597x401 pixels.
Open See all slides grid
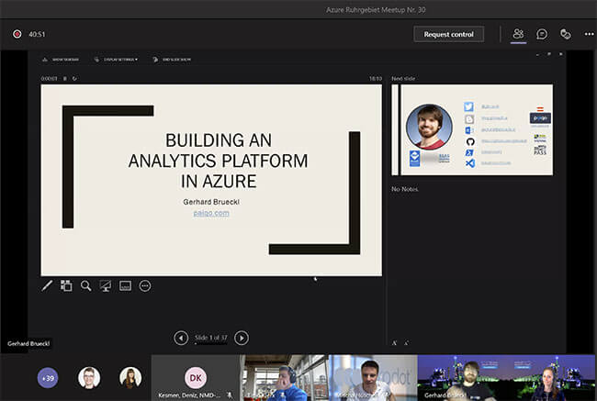[66, 285]
